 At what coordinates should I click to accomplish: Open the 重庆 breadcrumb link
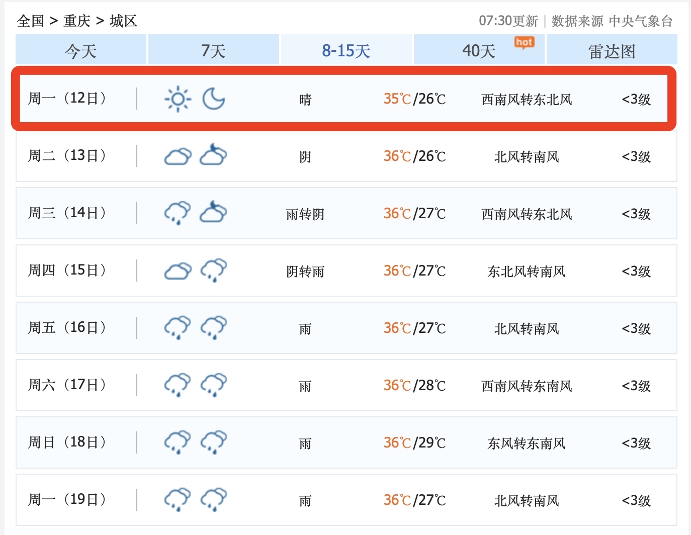click(76, 21)
